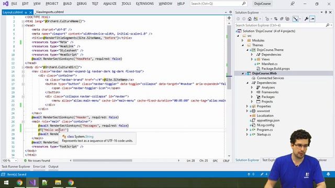335x188 pixels.
Task: Click the No issues found check icon
Action: (x=25, y=160)
